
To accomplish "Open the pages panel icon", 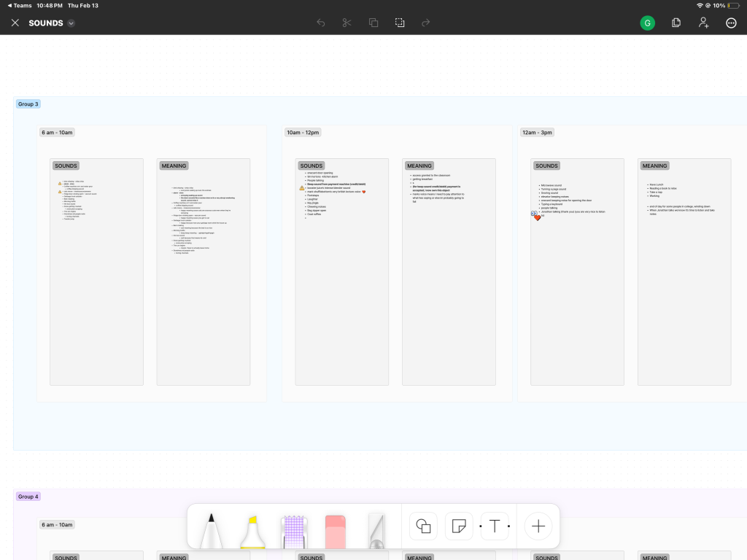I will click(x=676, y=23).
